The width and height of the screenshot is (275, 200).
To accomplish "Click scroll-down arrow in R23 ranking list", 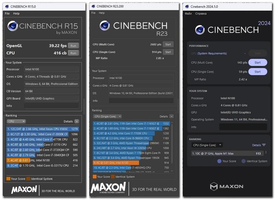I will click(172, 171).
